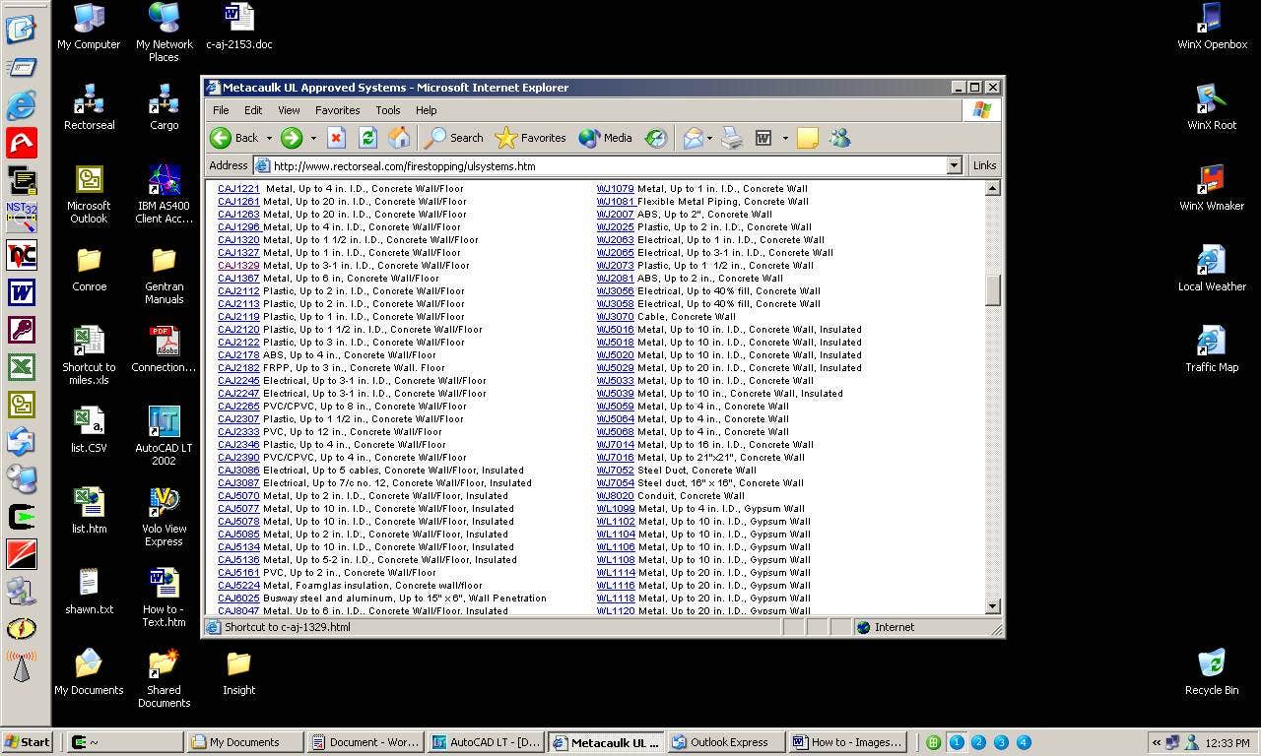Select the Traffic Map desktop shortcut

(x=1212, y=349)
